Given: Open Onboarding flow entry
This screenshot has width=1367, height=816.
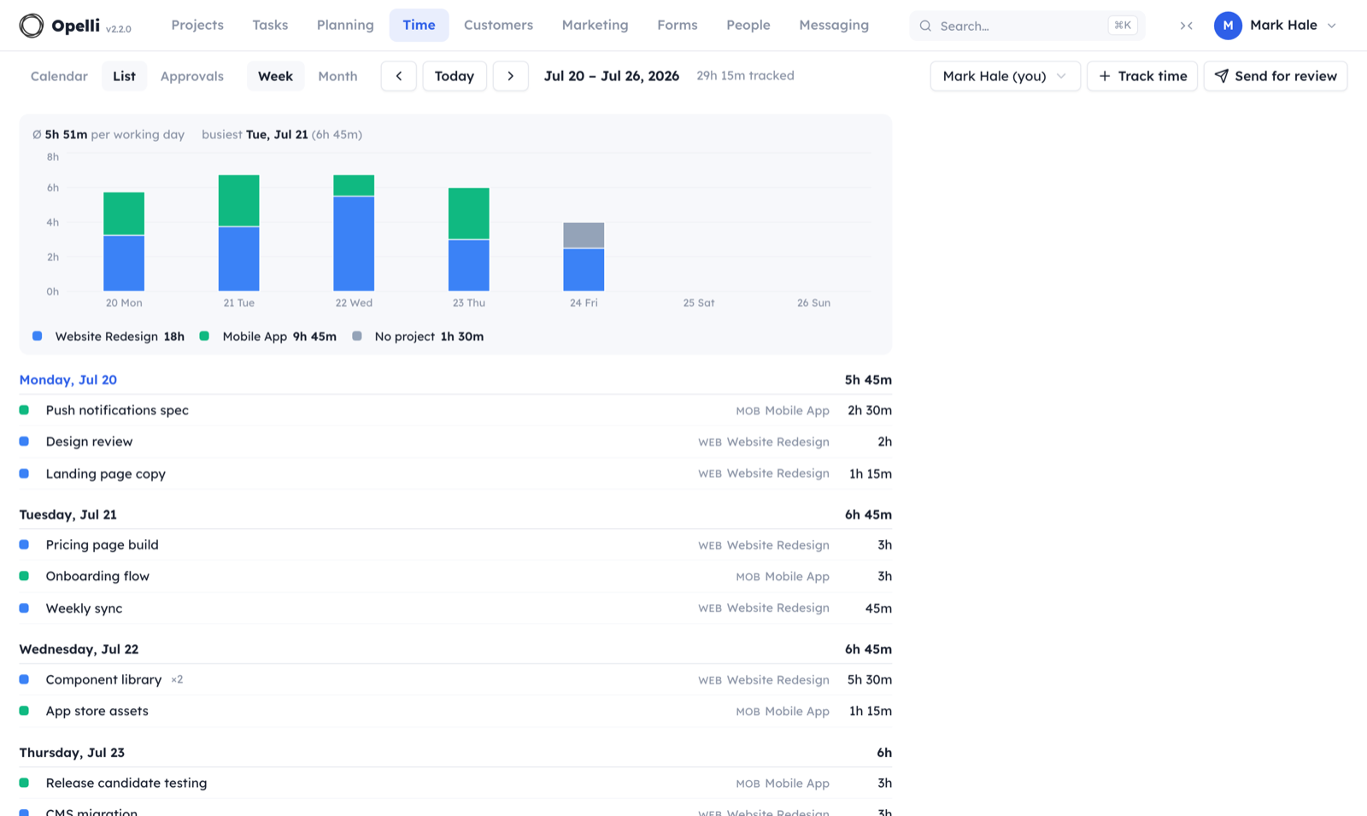Looking at the screenshot, I should coord(455,577).
